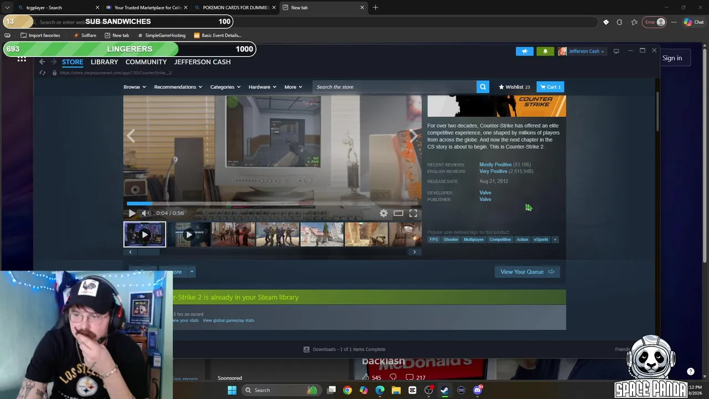This screenshot has height=399, width=709.
Task: Open Discord from the taskbar
Action: click(x=477, y=390)
